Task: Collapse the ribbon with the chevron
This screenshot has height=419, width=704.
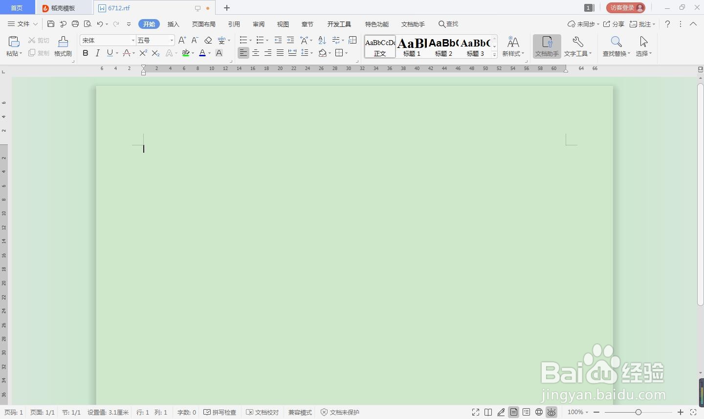Action: (693, 24)
